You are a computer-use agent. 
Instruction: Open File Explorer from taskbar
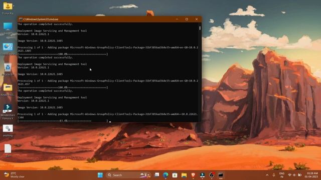184,175
